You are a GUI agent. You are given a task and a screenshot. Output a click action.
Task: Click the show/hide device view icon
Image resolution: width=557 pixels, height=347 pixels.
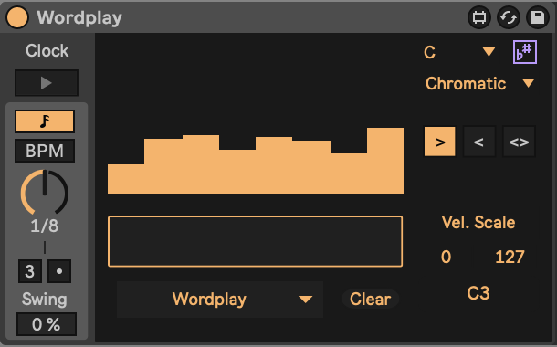pyautogui.click(x=479, y=17)
